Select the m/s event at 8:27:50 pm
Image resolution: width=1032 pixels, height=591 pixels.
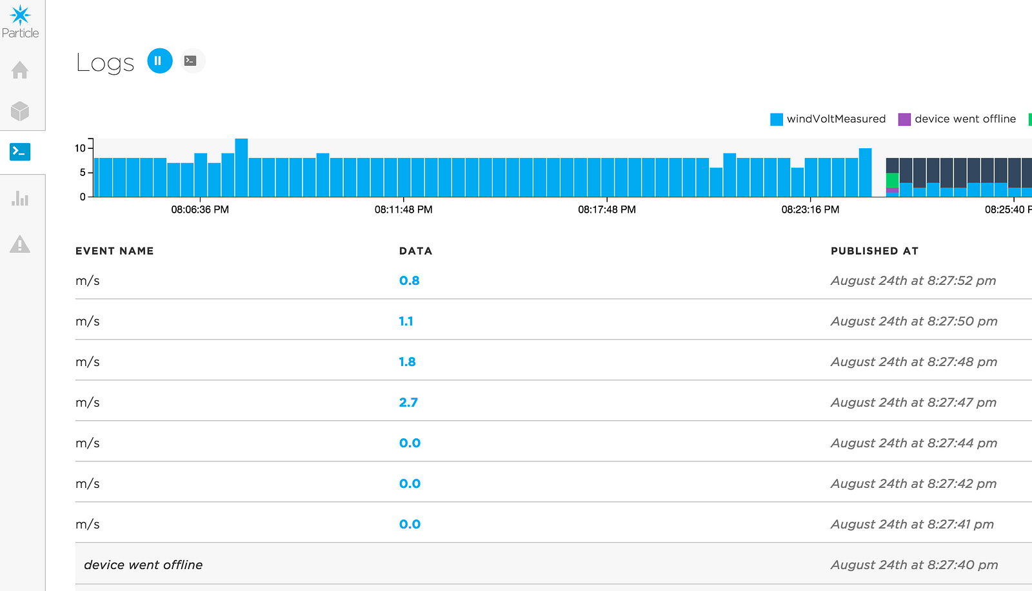coord(553,321)
